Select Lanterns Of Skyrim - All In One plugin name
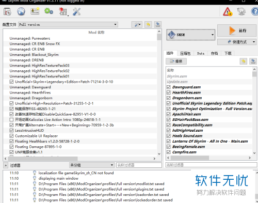This screenshot has width=258, height=203. [210, 141]
